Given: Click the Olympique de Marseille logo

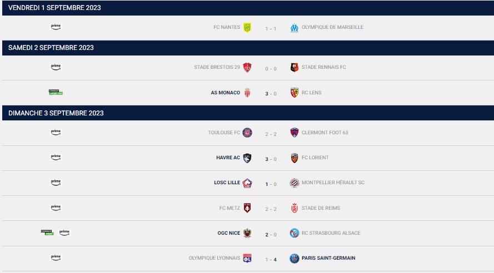Looking at the screenshot, I should pos(295,28).
